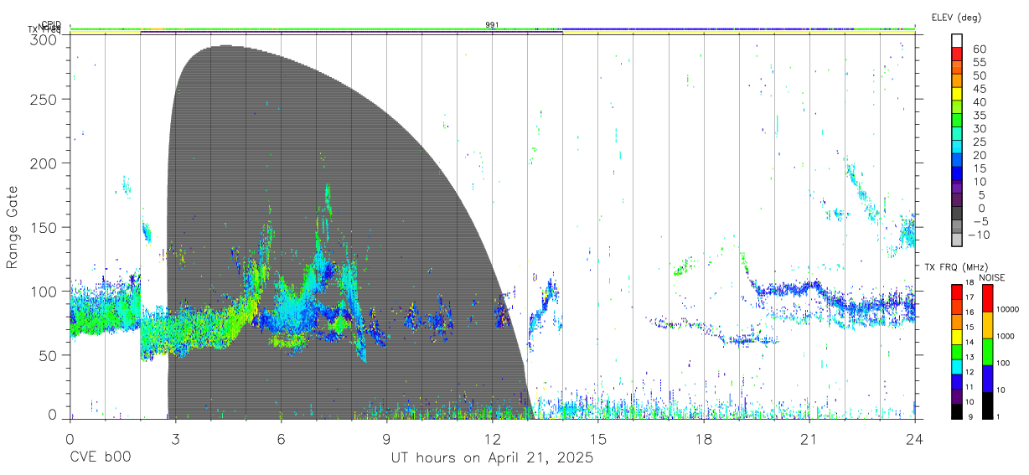Screen dimensions: 1029x475
Task: Click the '18' tick on UT hours axis
Action: coord(704,440)
